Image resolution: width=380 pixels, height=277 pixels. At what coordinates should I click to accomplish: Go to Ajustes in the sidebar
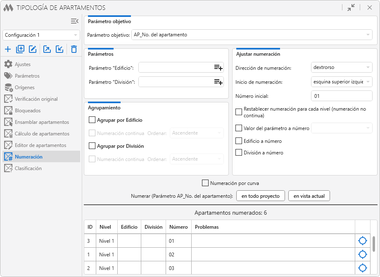(x=23, y=64)
